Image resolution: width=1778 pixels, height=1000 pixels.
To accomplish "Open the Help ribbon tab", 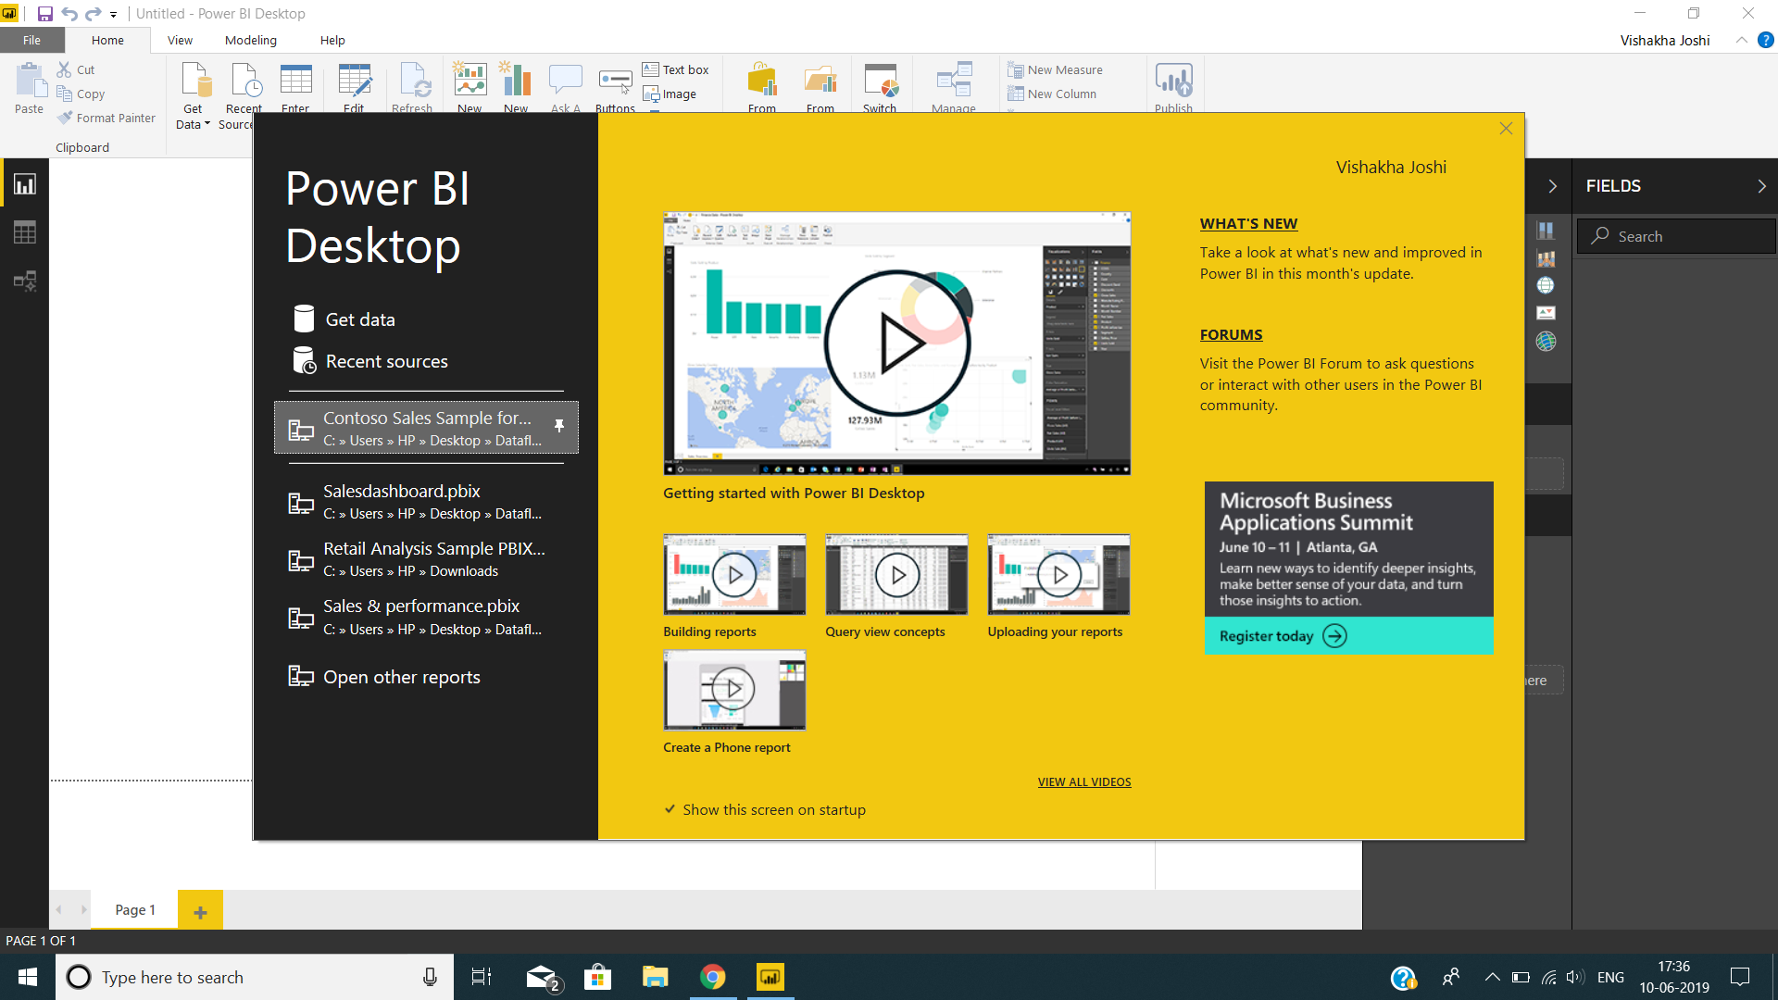I will point(332,40).
